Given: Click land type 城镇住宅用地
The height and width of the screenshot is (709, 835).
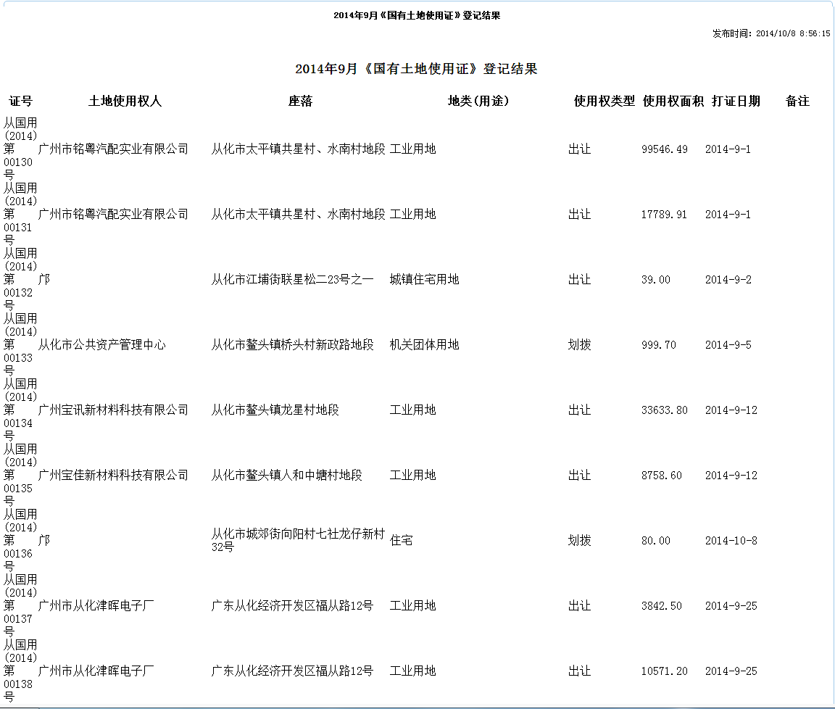Looking at the screenshot, I should pyautogui.click(x=424, y=280).
